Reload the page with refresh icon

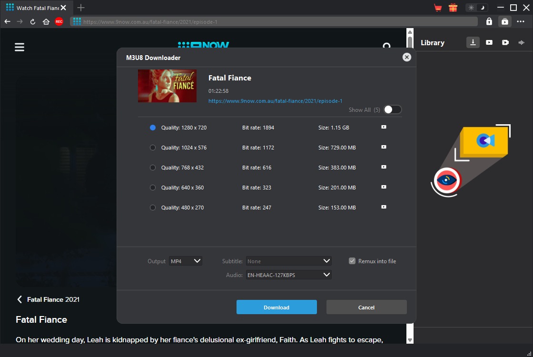point(33,21)
